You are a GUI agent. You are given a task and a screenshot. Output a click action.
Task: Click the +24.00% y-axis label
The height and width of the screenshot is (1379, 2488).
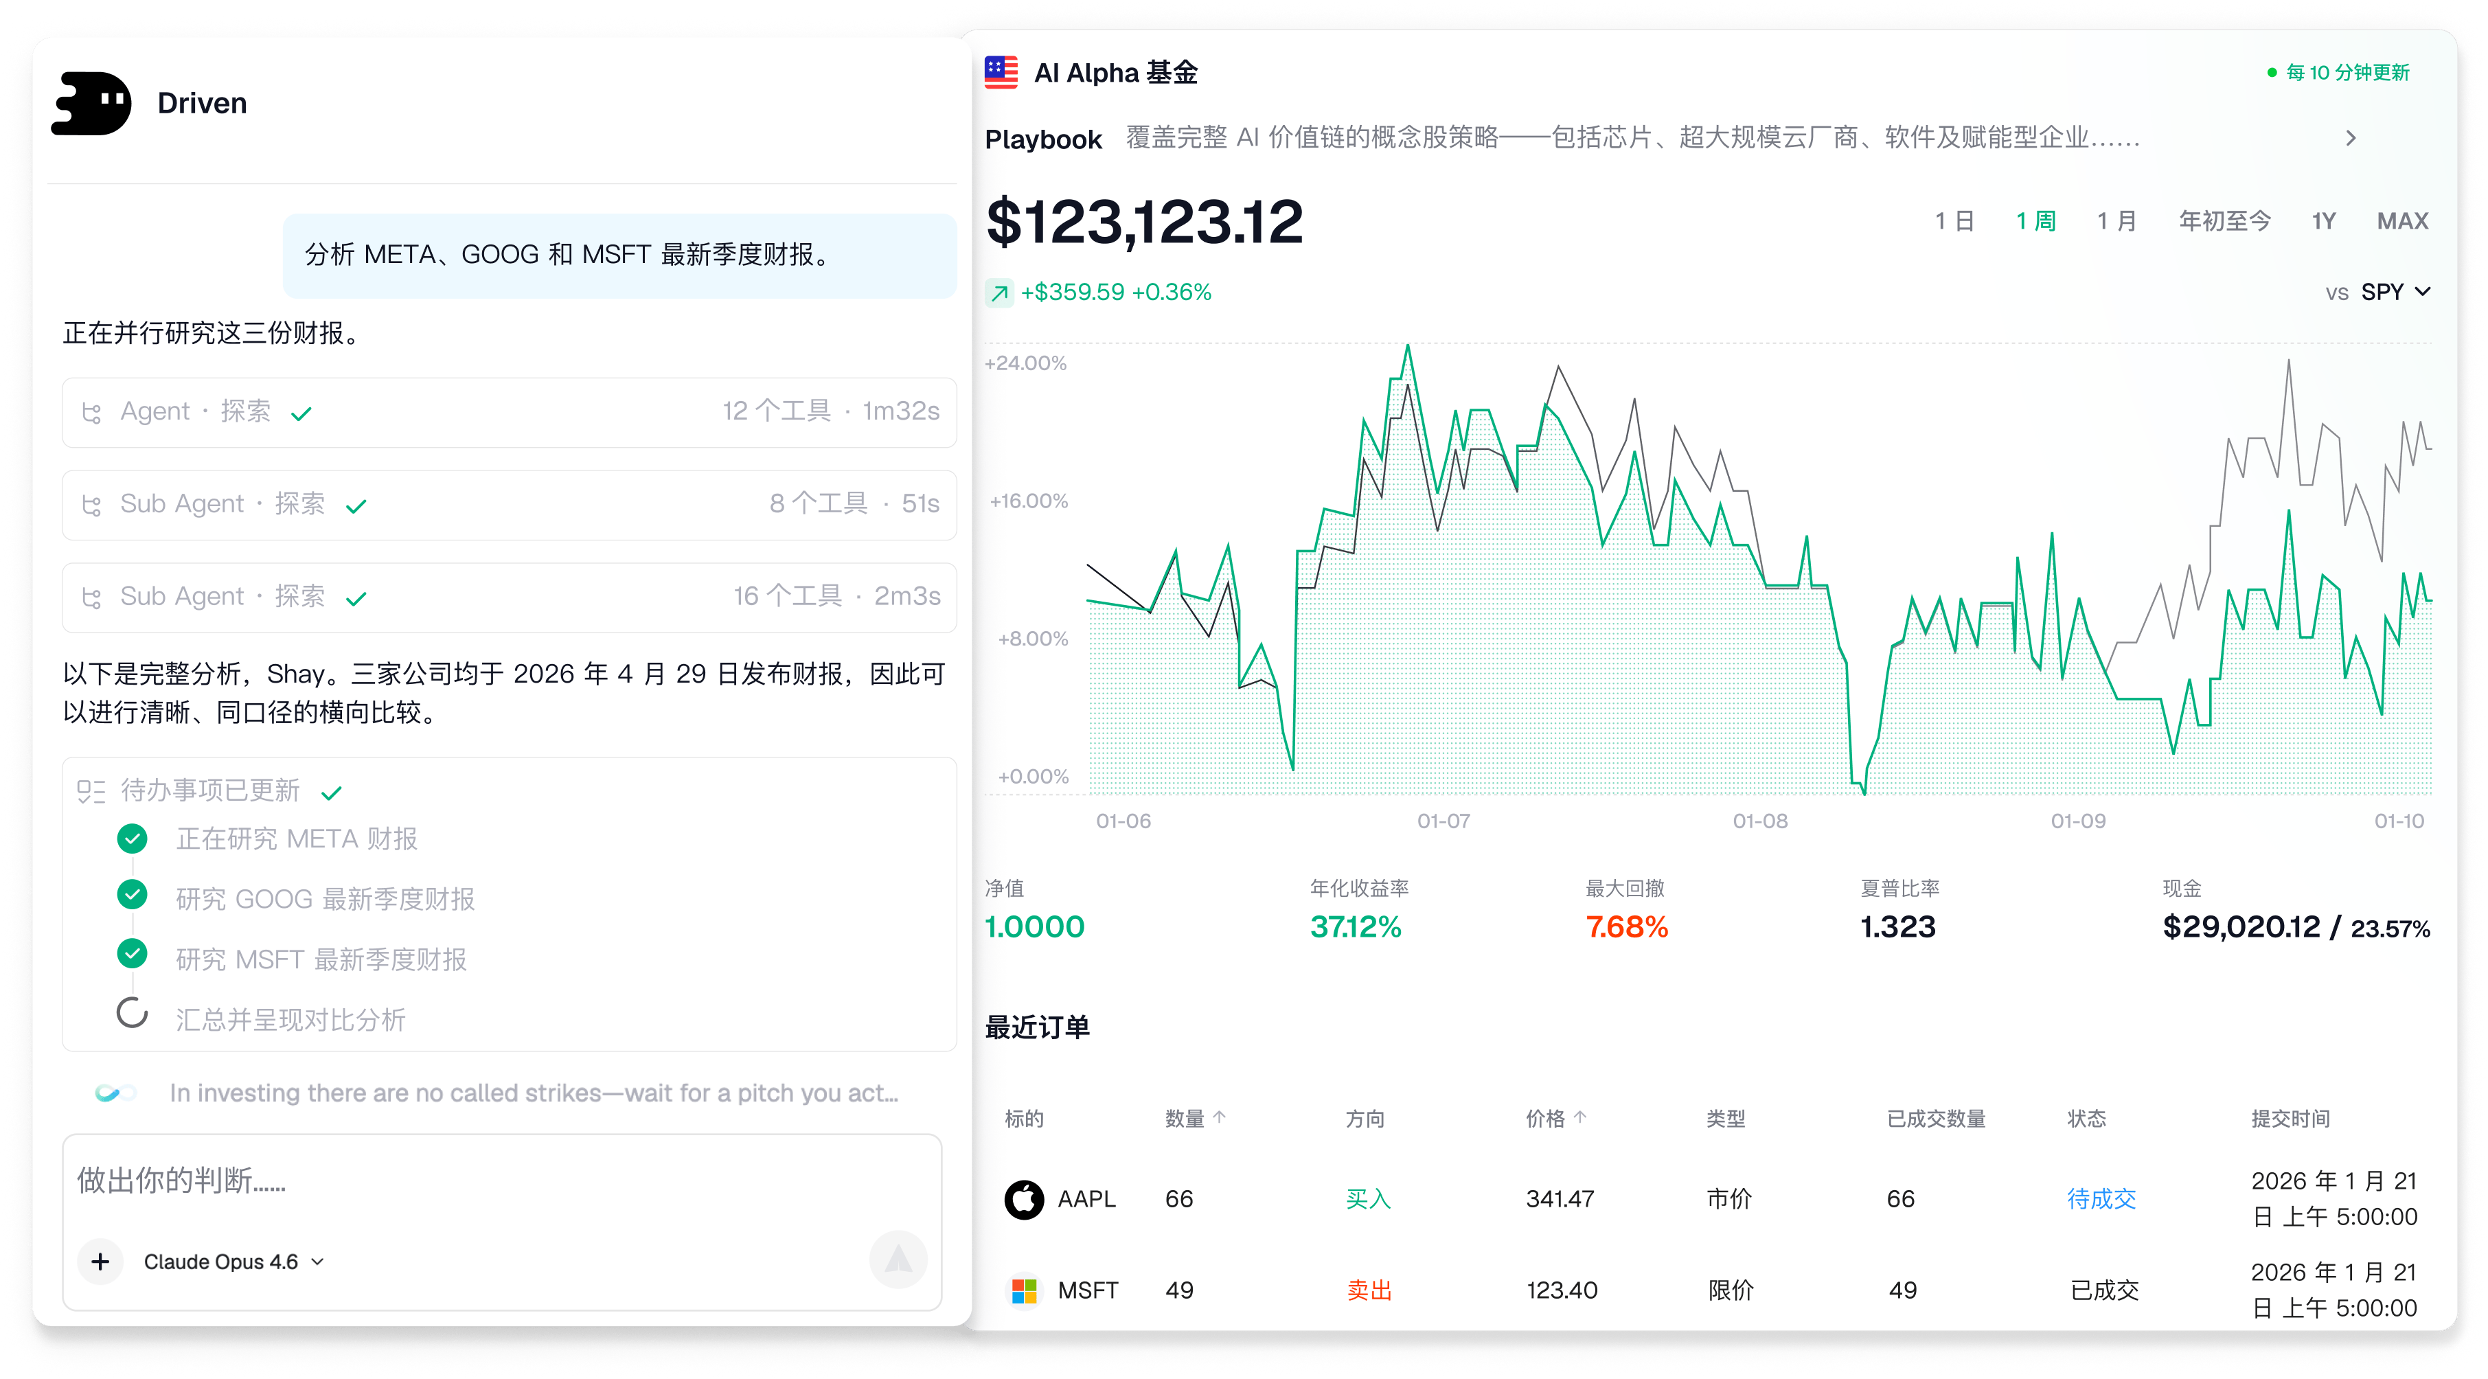pos(1025,364)
